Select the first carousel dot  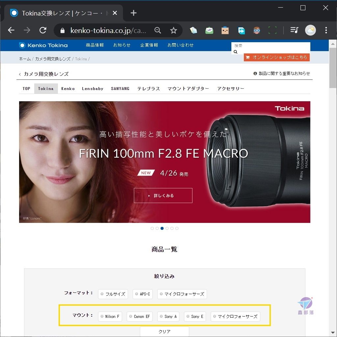[152, 228]
